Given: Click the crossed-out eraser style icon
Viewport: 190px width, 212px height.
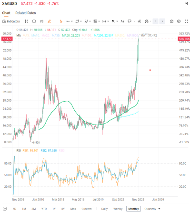Looking at the screenshot, I should pyautogui.click(x=140, y=21).
